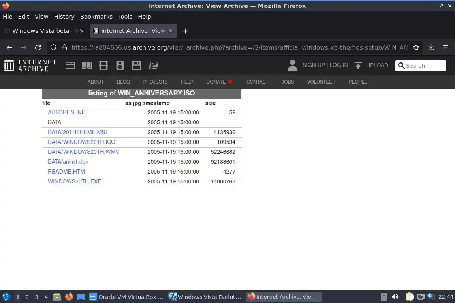This screenshot has height=303, width=455.
Task: Click DONATE link
Action: click(x=219, y=82)
